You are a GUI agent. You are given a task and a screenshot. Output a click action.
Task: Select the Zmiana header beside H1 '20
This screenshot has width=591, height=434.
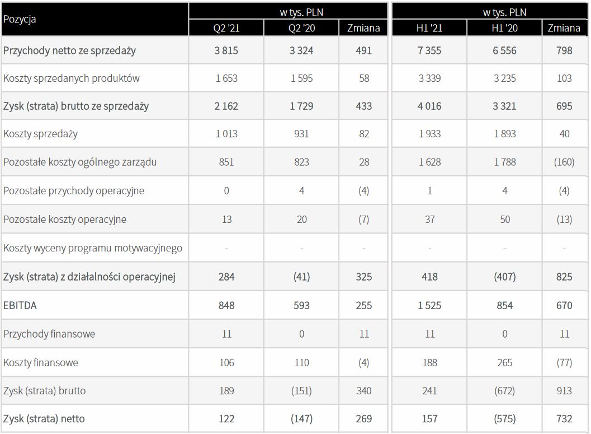564,29
